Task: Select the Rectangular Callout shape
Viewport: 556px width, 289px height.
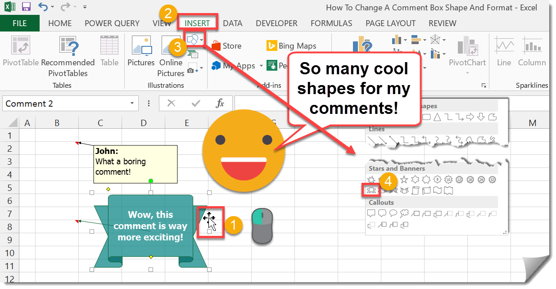Action: (371, 213)
